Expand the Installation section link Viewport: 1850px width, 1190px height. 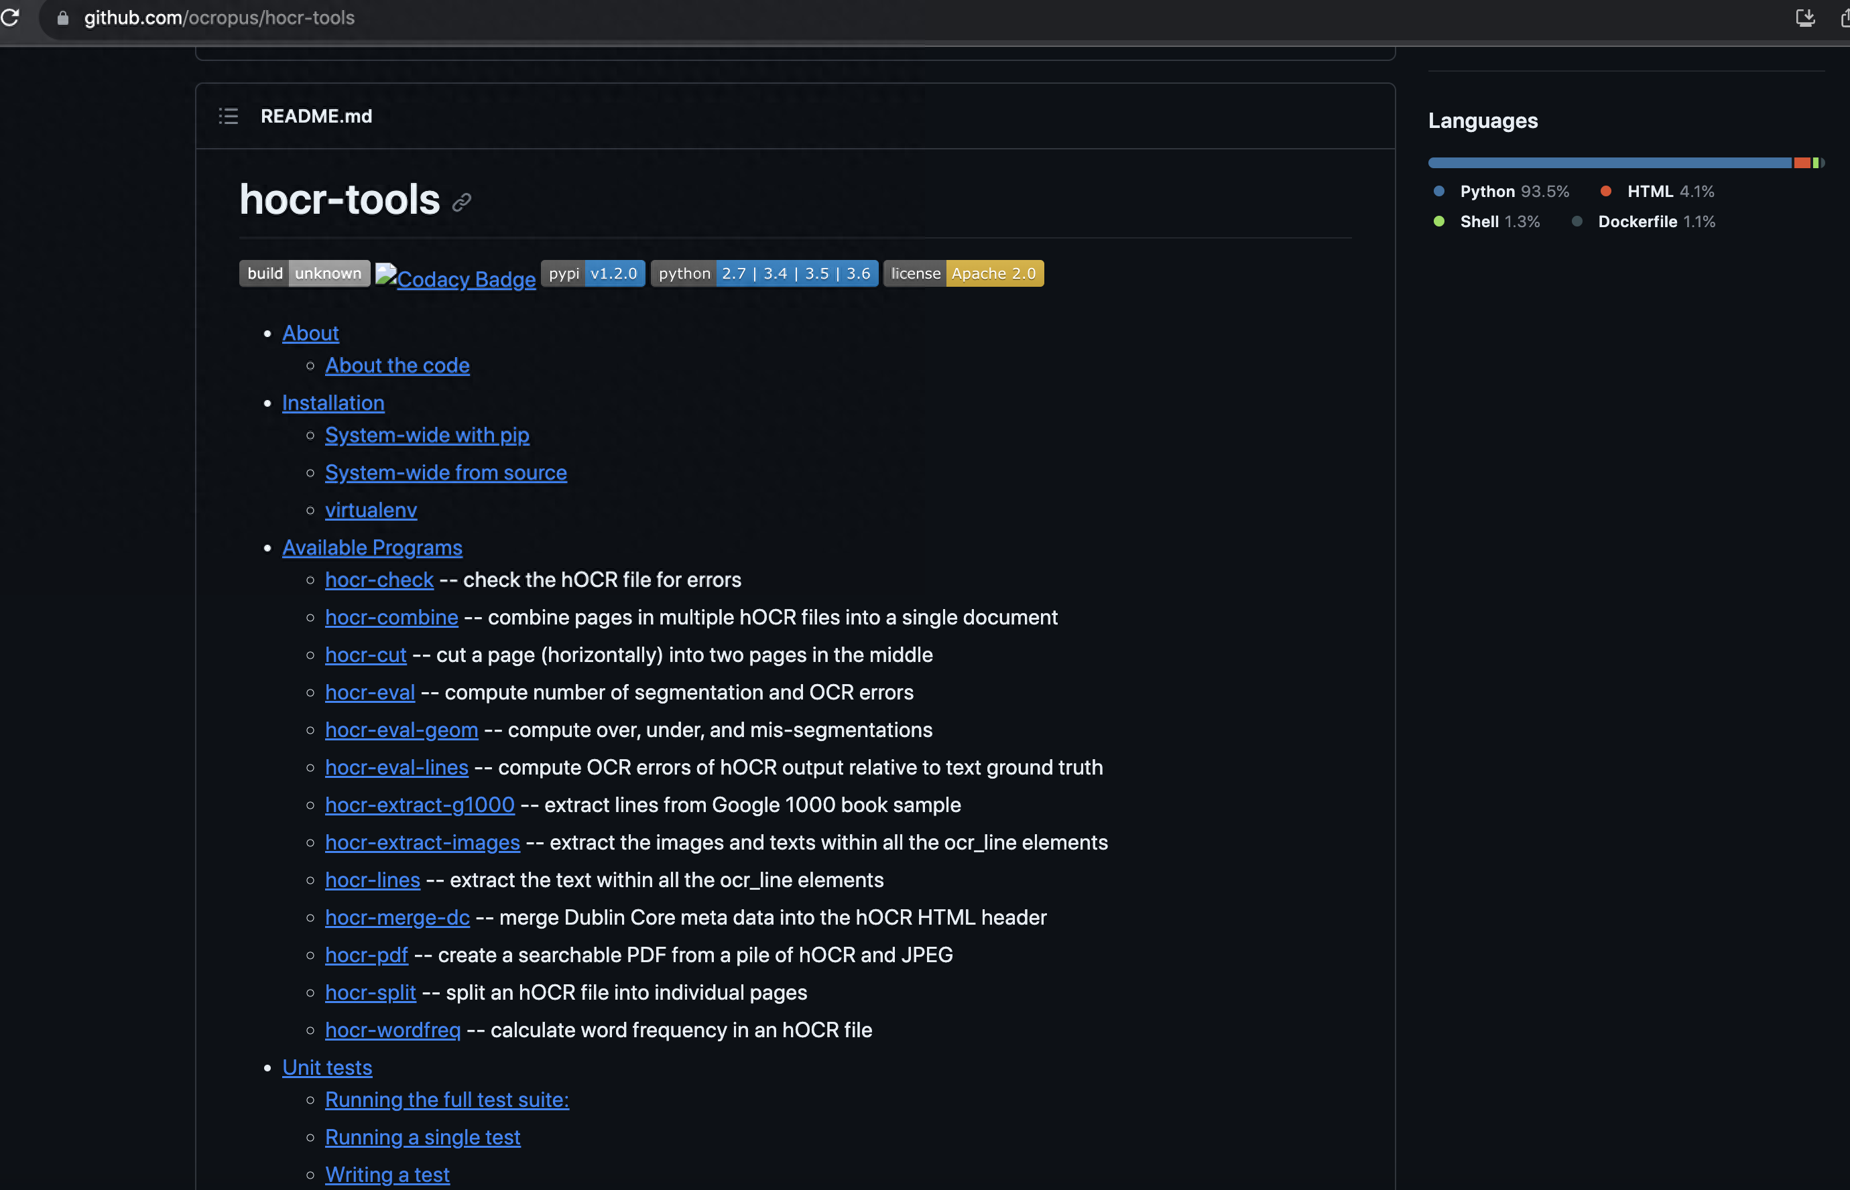(333, 403)
